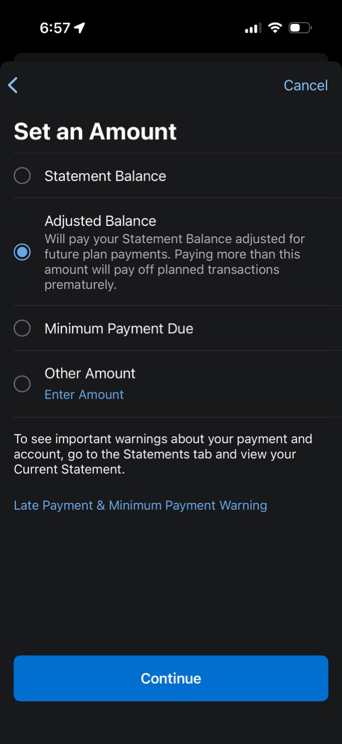342x744 pixels.
Task: Cancel the payment setup
Action: pos(306,85)
